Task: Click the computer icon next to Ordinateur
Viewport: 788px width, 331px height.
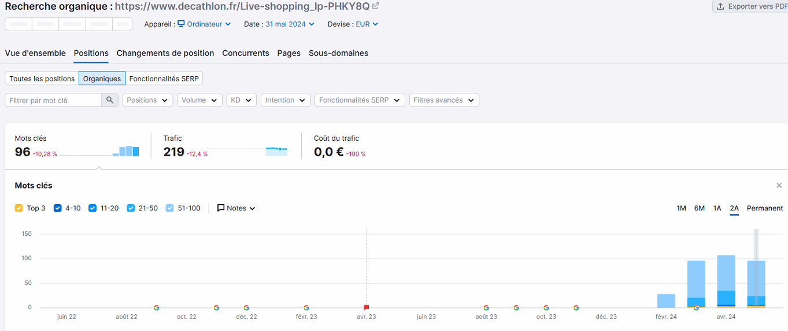Action: click(x=181, y=24)
